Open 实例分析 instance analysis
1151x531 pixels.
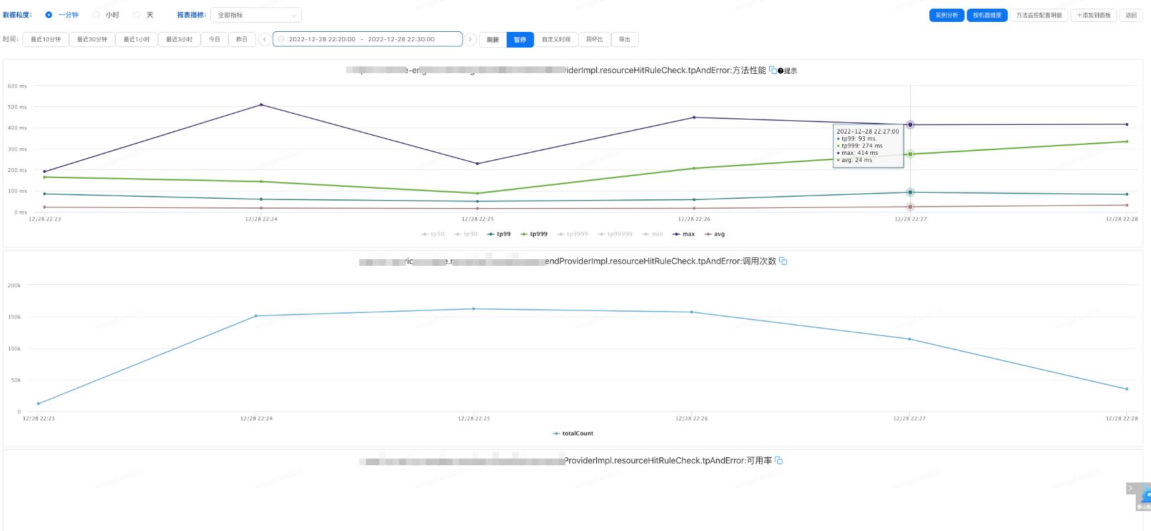(x=947, y=15)
